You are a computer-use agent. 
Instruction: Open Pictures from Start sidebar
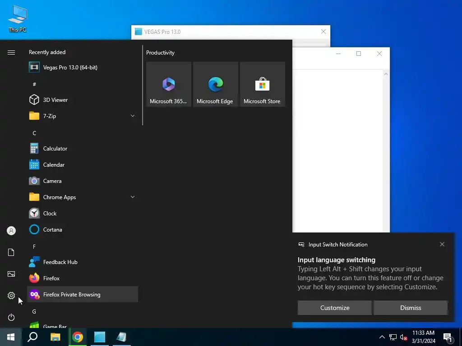pos(11,274)
